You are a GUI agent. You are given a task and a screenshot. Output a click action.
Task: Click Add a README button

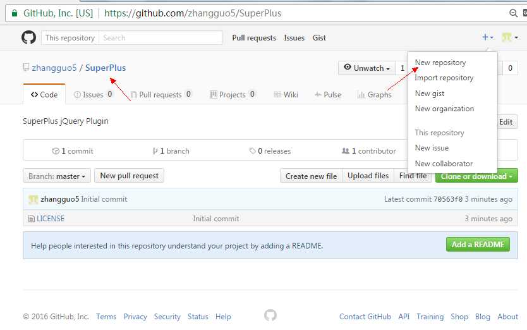(478, 245)
